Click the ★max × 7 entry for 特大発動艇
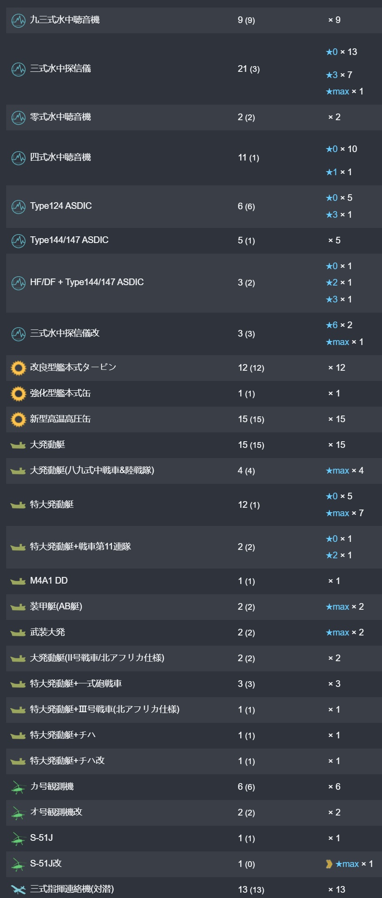This screenshot has width=382, height=898. coord(344,513)
